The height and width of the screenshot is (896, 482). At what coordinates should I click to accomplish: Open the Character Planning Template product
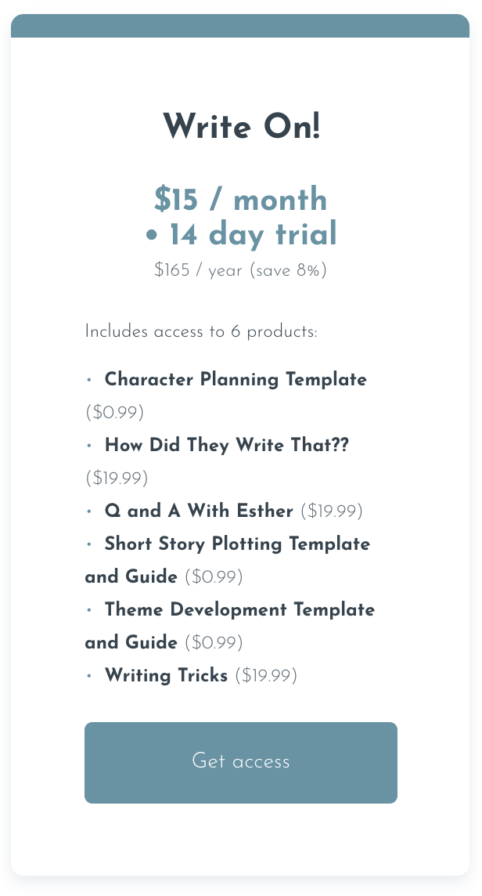coord(236,379)
